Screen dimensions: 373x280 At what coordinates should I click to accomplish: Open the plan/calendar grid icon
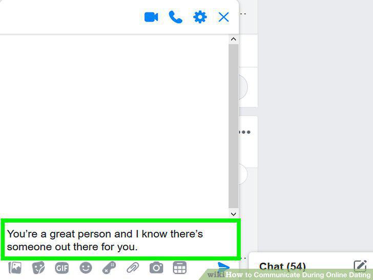tap(180, 268)
